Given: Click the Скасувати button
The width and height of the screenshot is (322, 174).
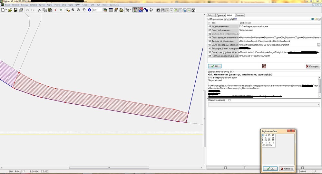Looking at the screenshot, I should [x=313, y=66].
